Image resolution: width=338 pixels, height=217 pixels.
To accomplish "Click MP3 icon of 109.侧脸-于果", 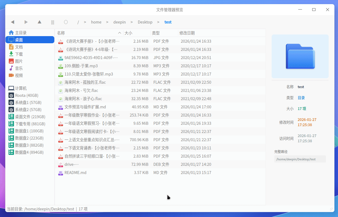I will click(61, 66).
